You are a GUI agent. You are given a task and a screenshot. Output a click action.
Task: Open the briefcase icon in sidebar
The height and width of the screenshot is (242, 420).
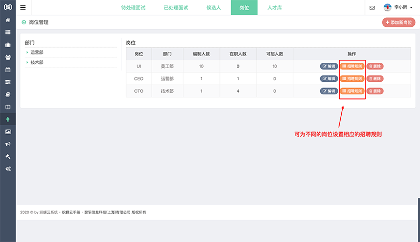[8, 45]
